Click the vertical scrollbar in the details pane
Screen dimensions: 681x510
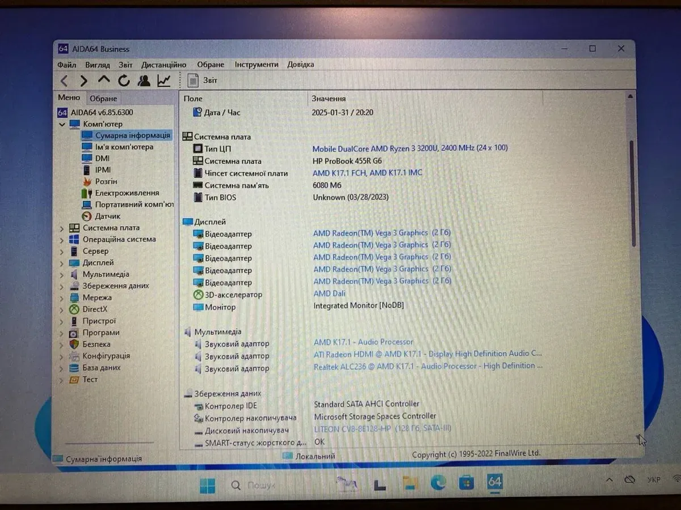(x=633, y=193)
